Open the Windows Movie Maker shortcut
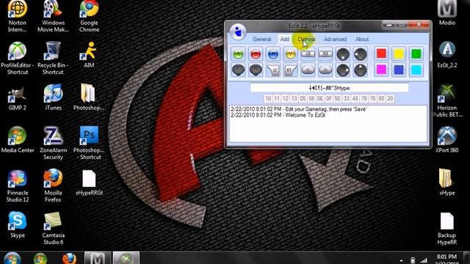 point(53,16)
